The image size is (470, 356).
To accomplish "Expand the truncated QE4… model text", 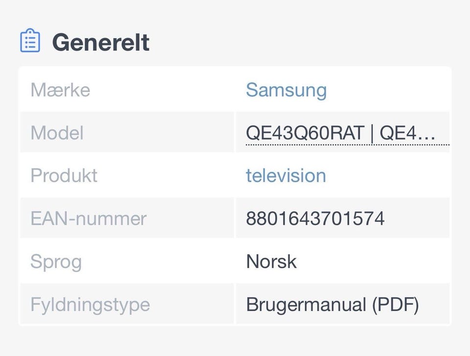I will point(408,133).
